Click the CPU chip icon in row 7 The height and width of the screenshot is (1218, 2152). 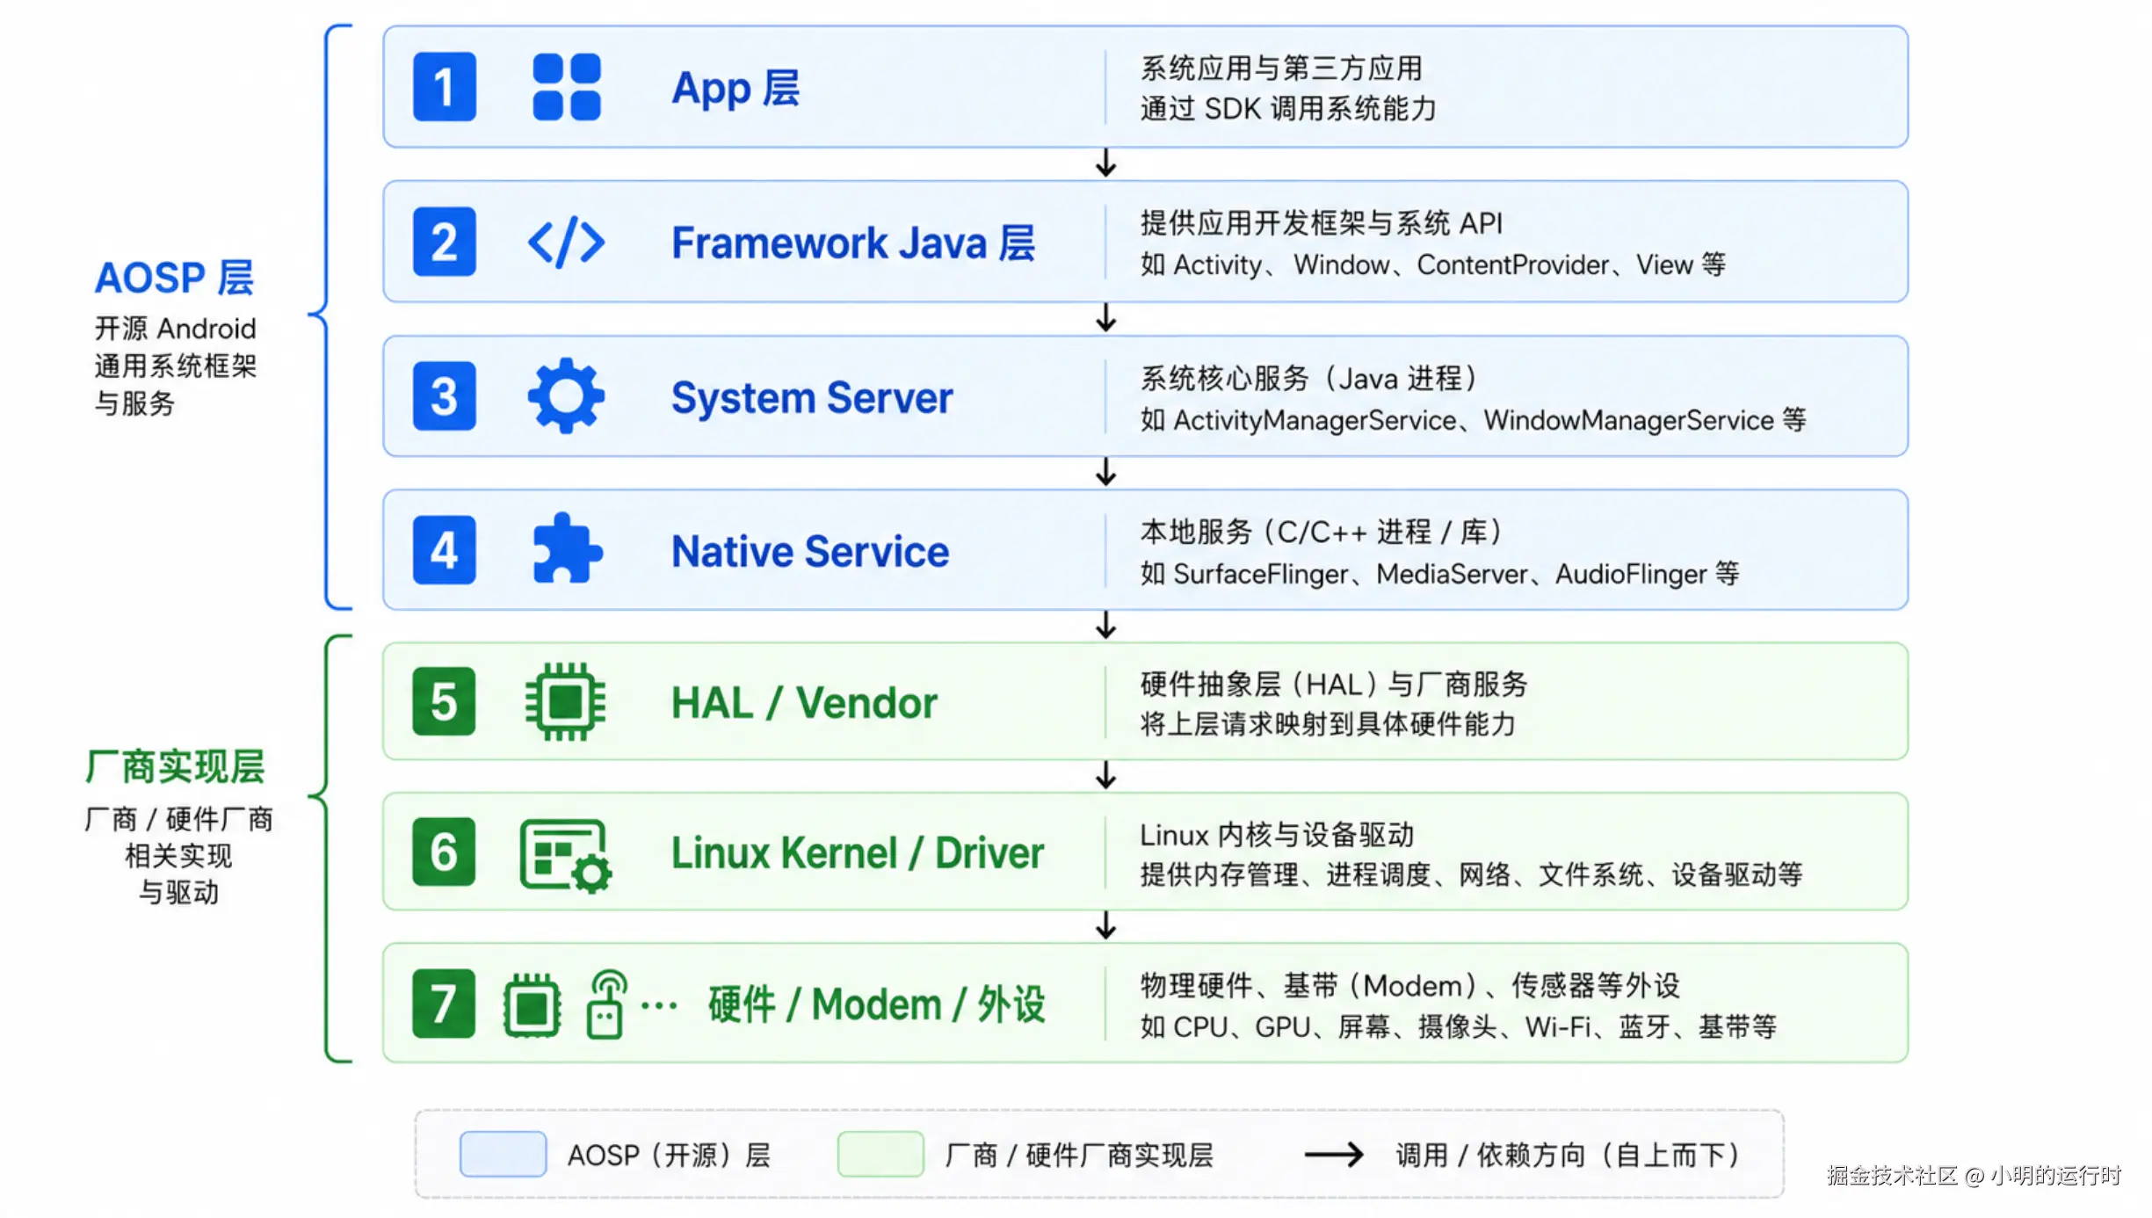click(x=532, y=1005)
